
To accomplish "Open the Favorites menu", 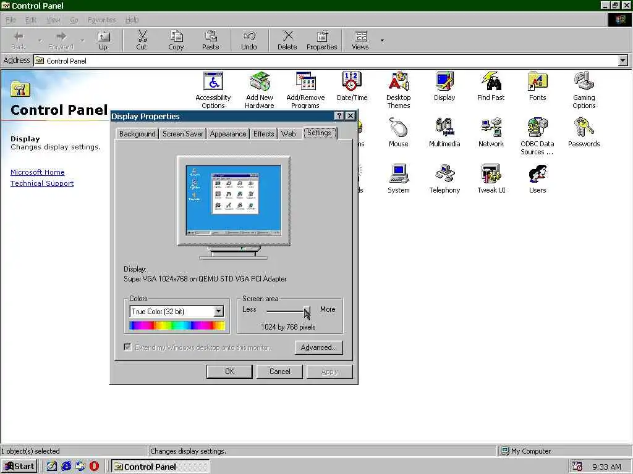I will (102, 20).
